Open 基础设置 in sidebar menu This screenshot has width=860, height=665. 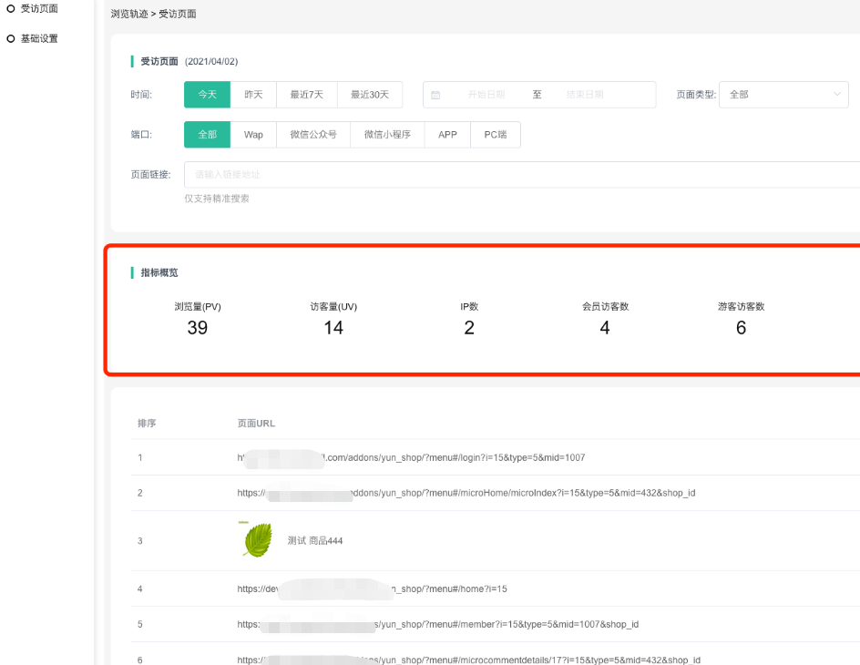[x=39, y=39]
